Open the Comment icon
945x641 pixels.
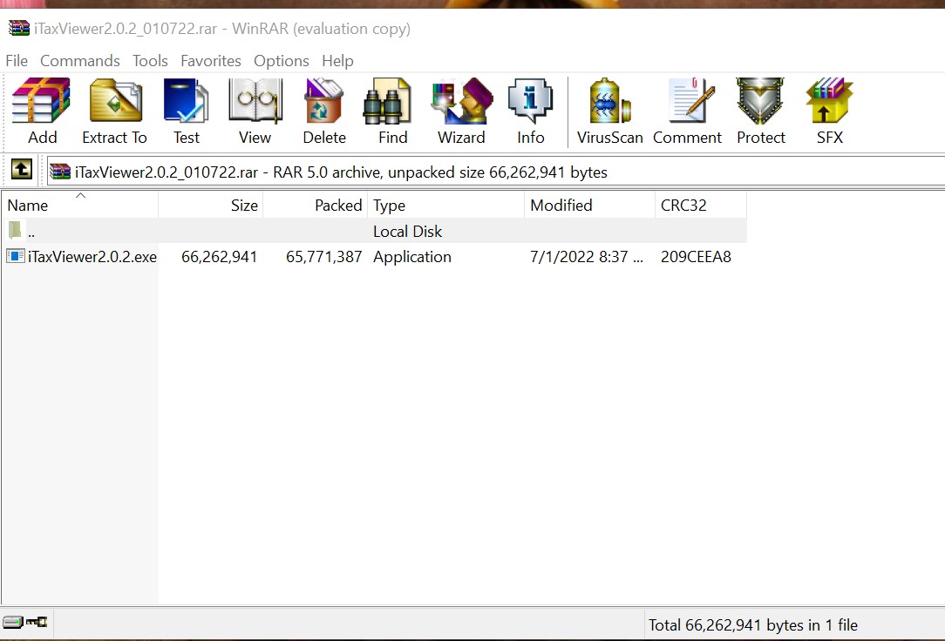(690, 101)
